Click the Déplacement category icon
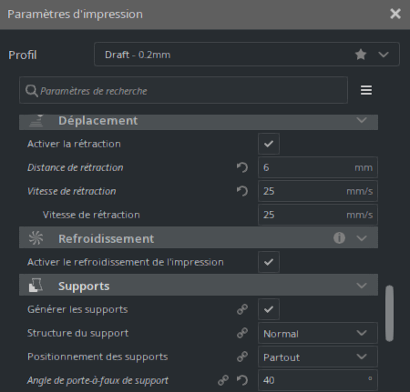This screenshot has height=392, width=410. [36, 121]
